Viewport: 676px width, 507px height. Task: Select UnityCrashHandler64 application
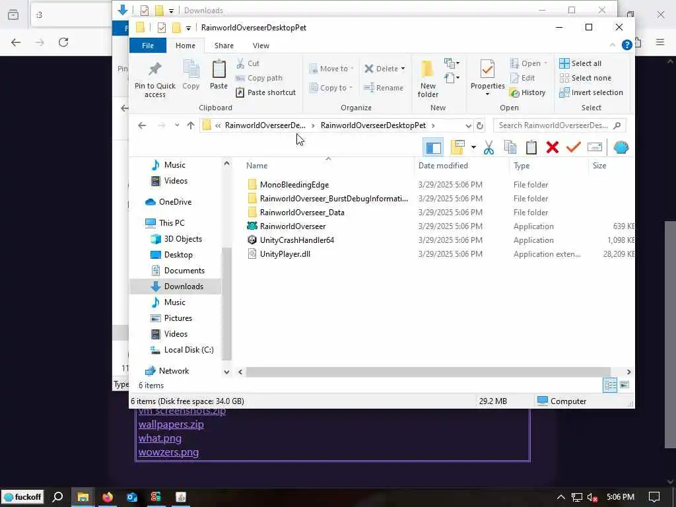point(296,240)
